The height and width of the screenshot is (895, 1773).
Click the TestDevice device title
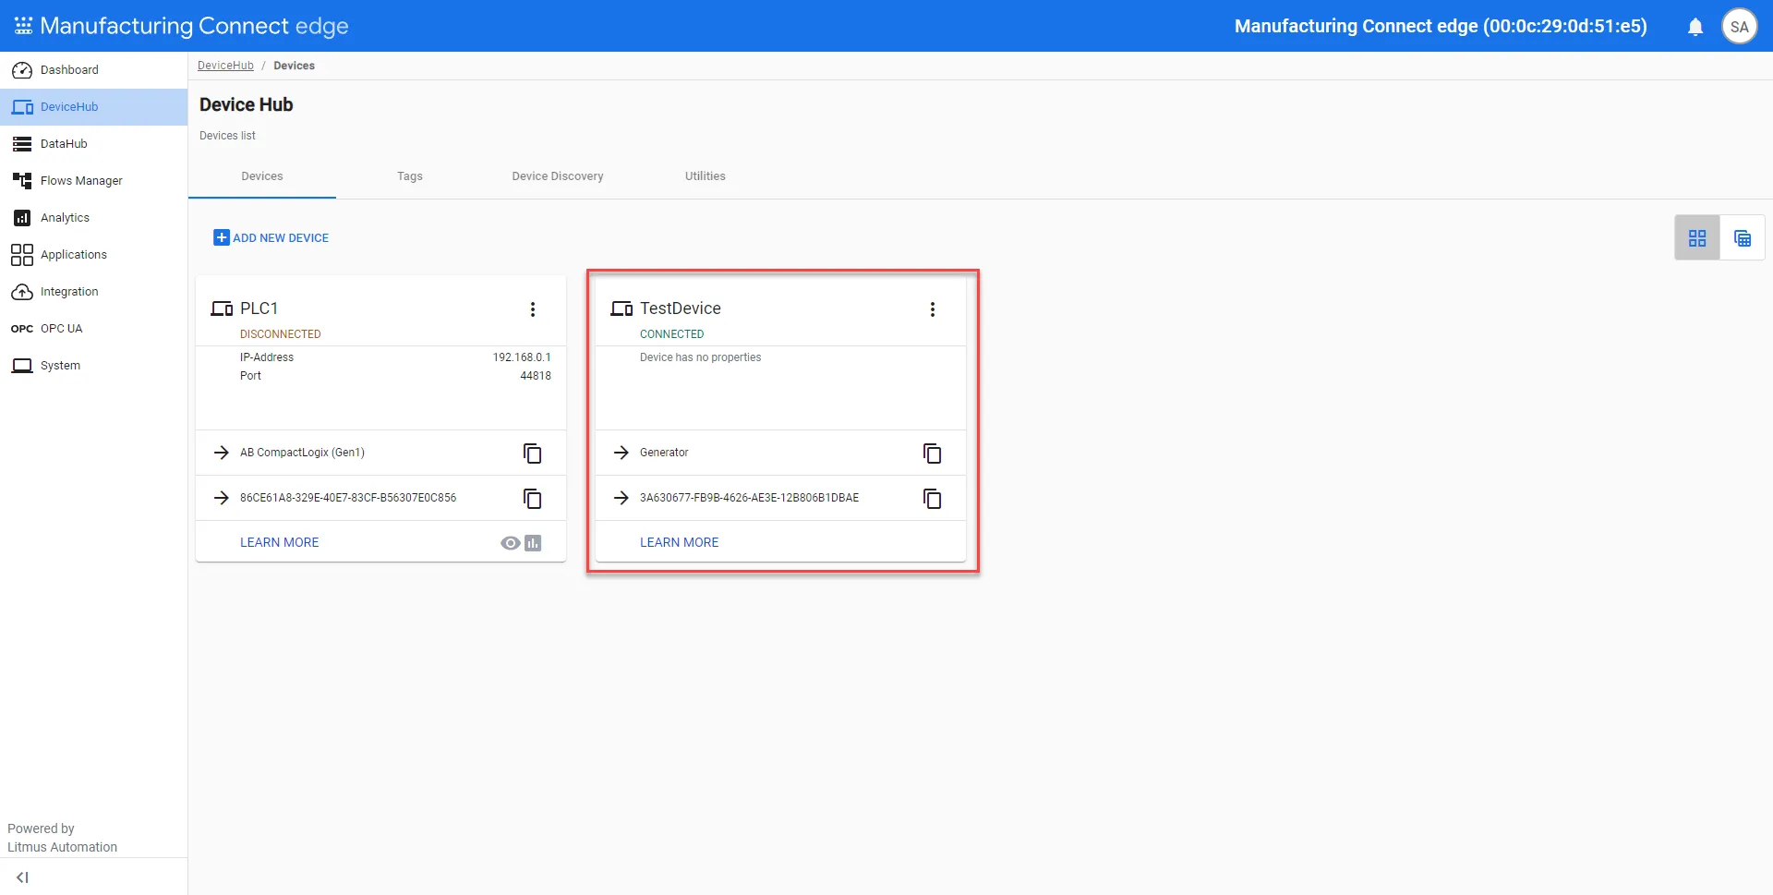point(681,308)
